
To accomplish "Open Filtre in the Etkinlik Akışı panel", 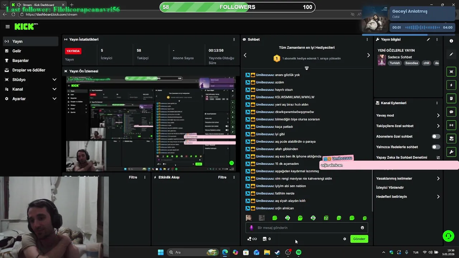I will (x=222, y=177).
